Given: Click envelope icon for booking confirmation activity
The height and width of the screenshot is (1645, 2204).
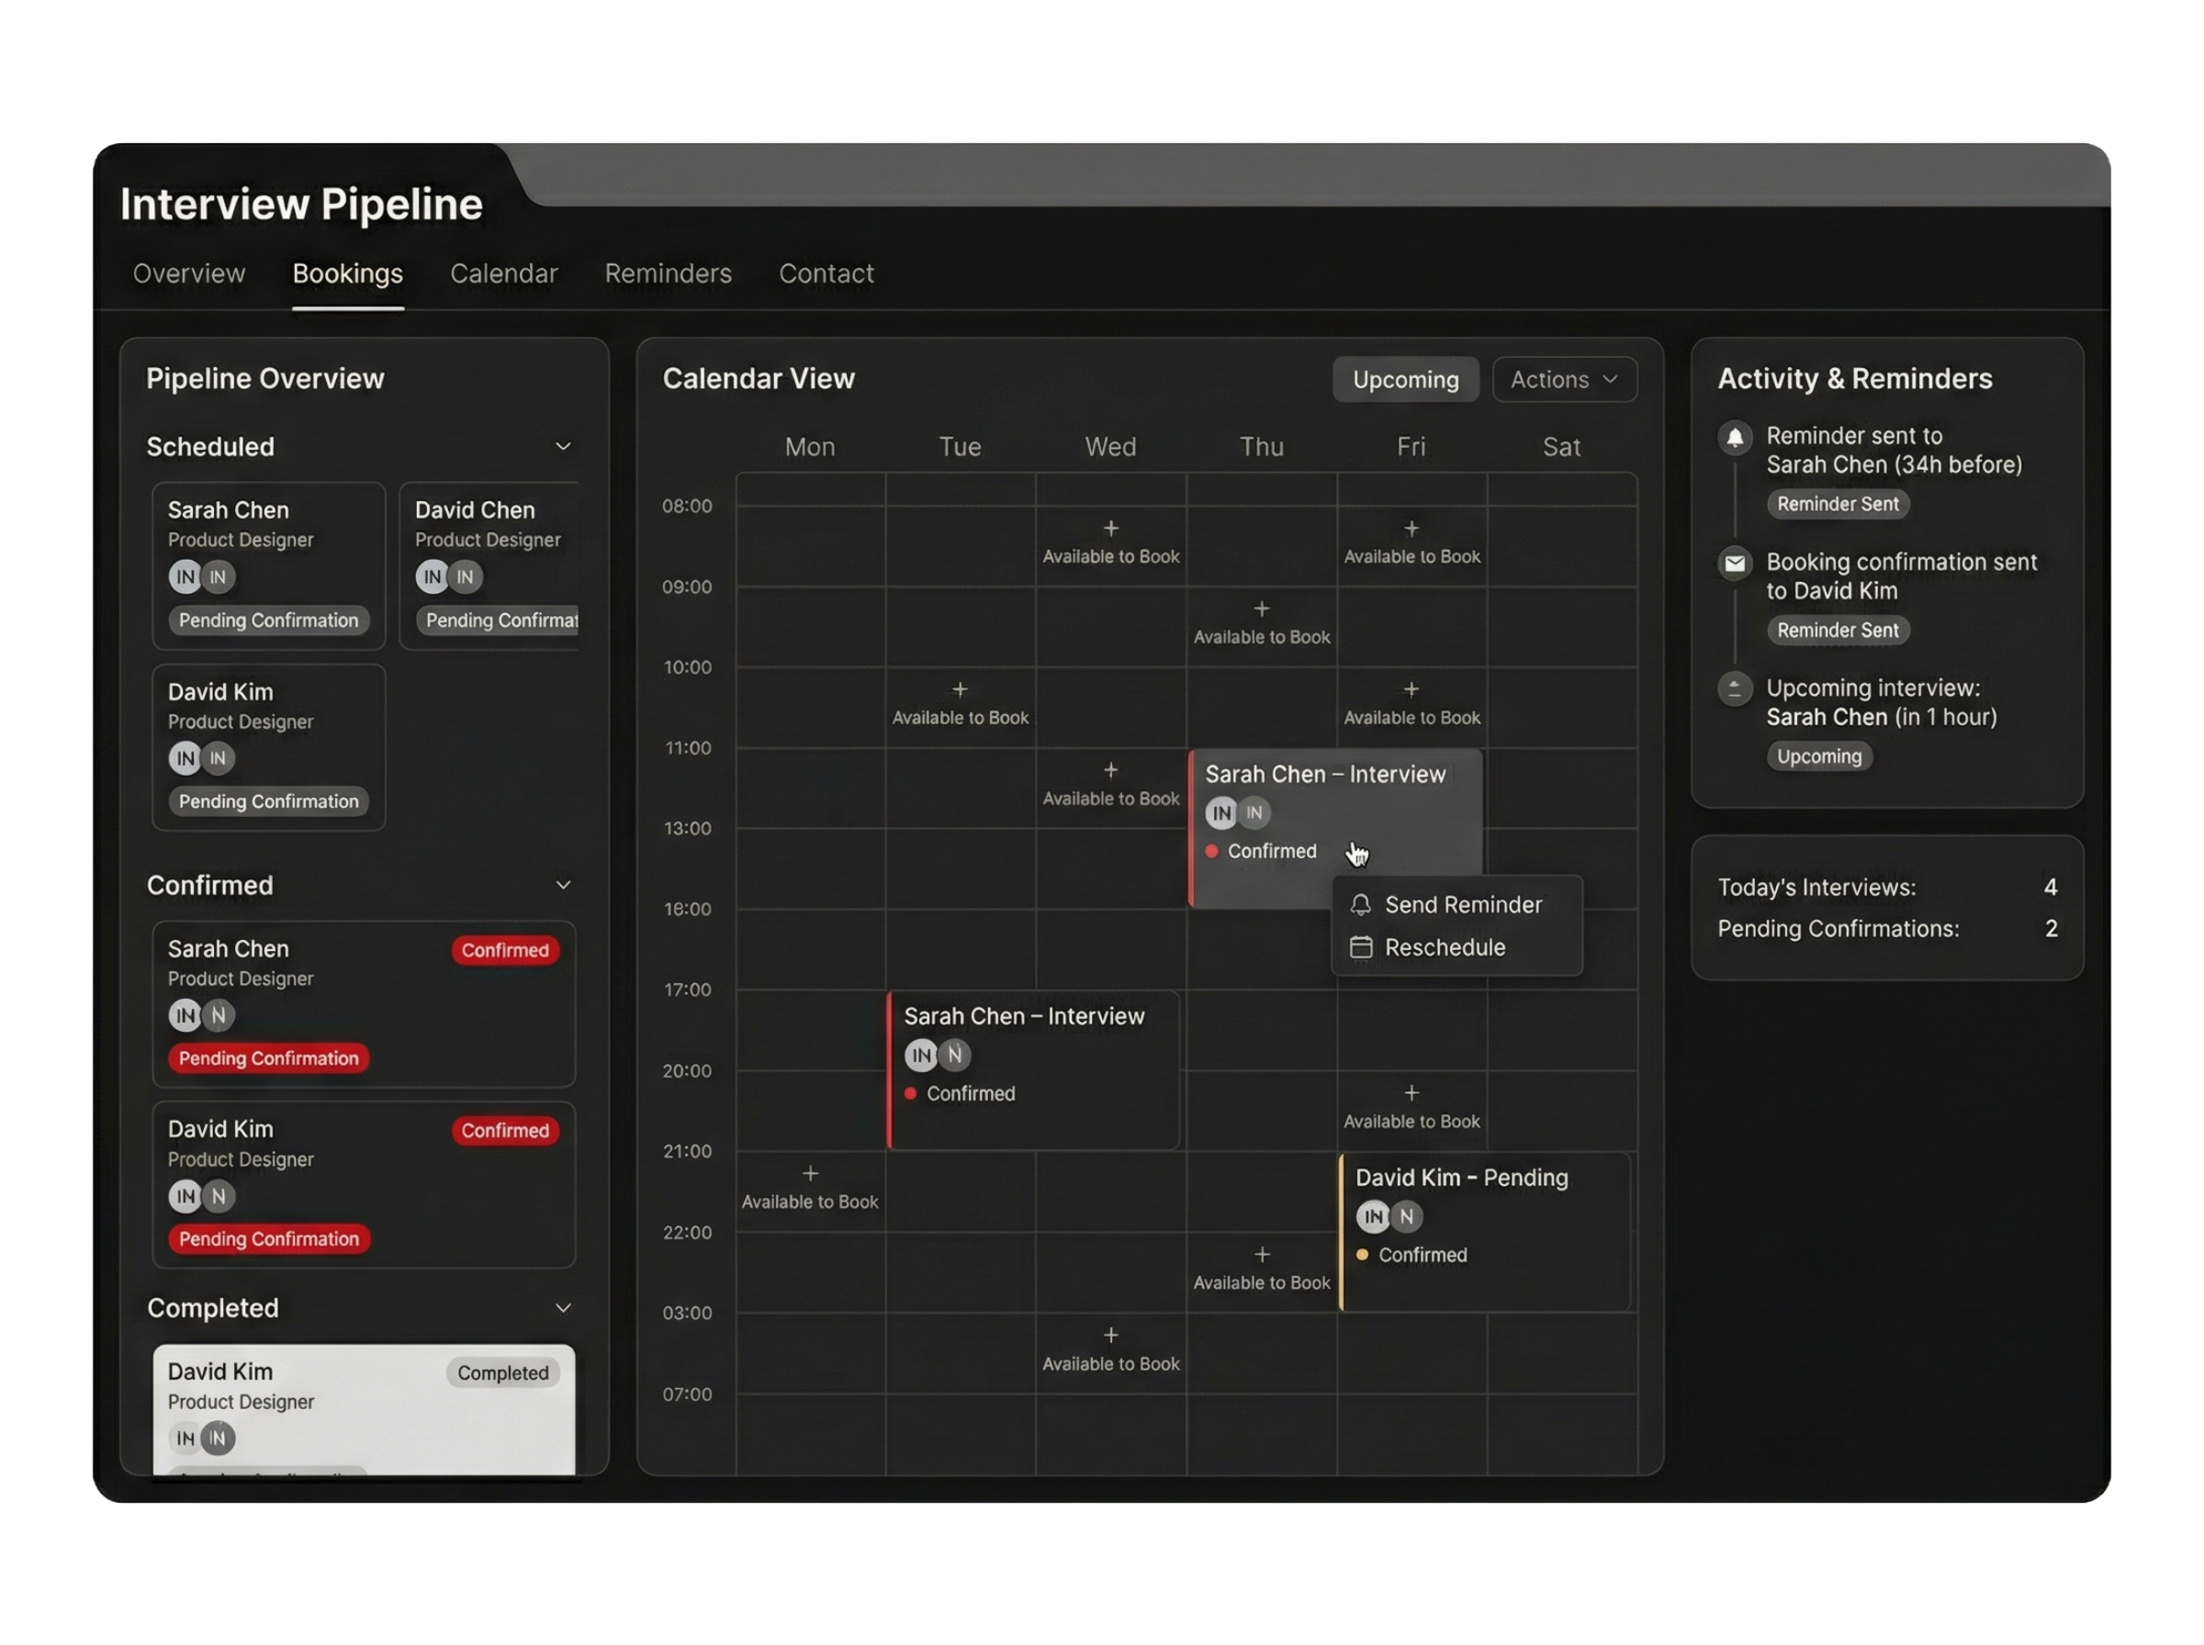Looking at the screenshot, I should pos(1734,564).
